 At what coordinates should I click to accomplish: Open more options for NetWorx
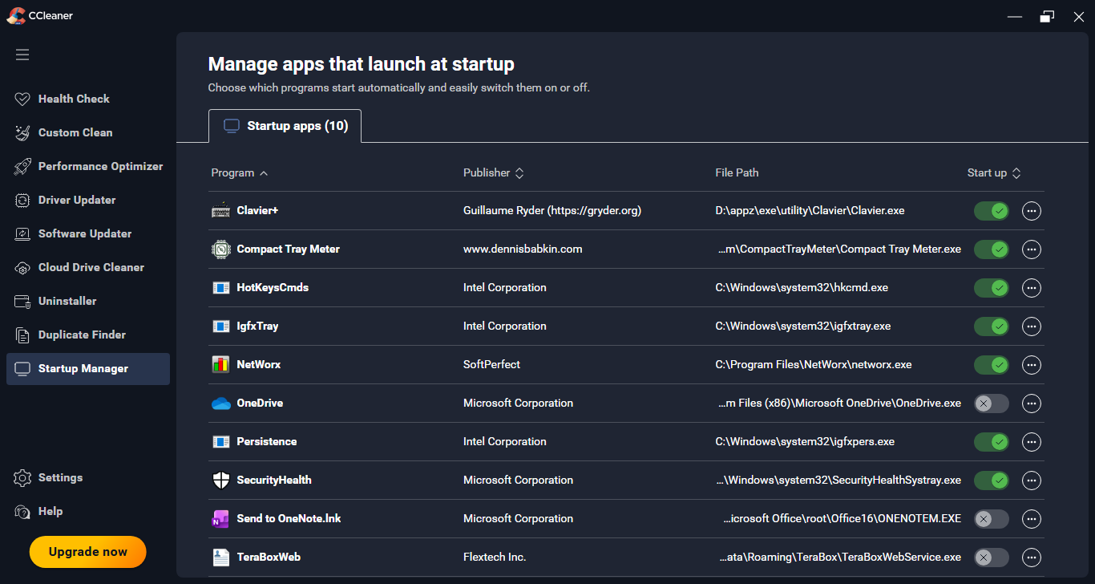tap(1032, 365)
